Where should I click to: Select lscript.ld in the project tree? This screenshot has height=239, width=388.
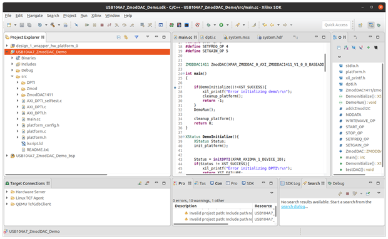click(34, 143)
